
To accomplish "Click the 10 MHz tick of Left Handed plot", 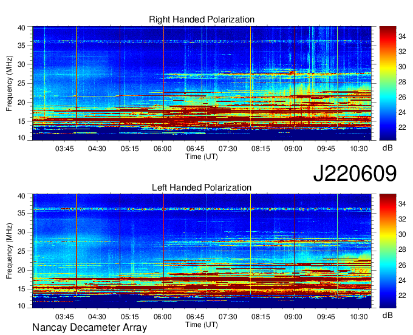I will tap(21, 306).
